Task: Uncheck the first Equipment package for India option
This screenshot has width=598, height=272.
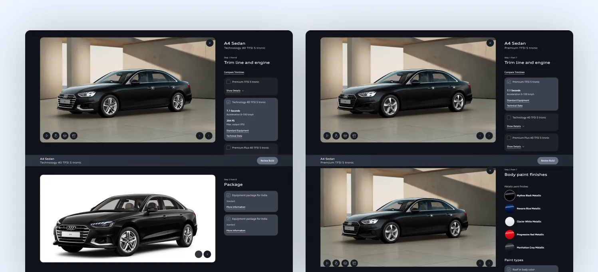Action: point(228,195)
